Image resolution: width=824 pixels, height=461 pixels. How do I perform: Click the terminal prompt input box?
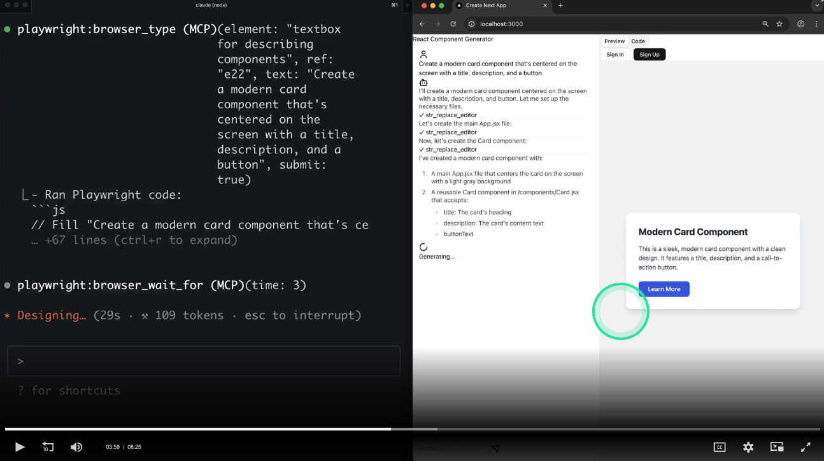[x=204, y=361]
